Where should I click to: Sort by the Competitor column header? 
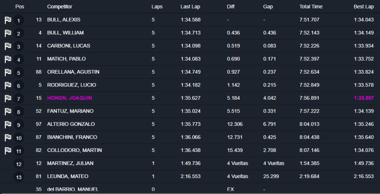coord(60,7)
